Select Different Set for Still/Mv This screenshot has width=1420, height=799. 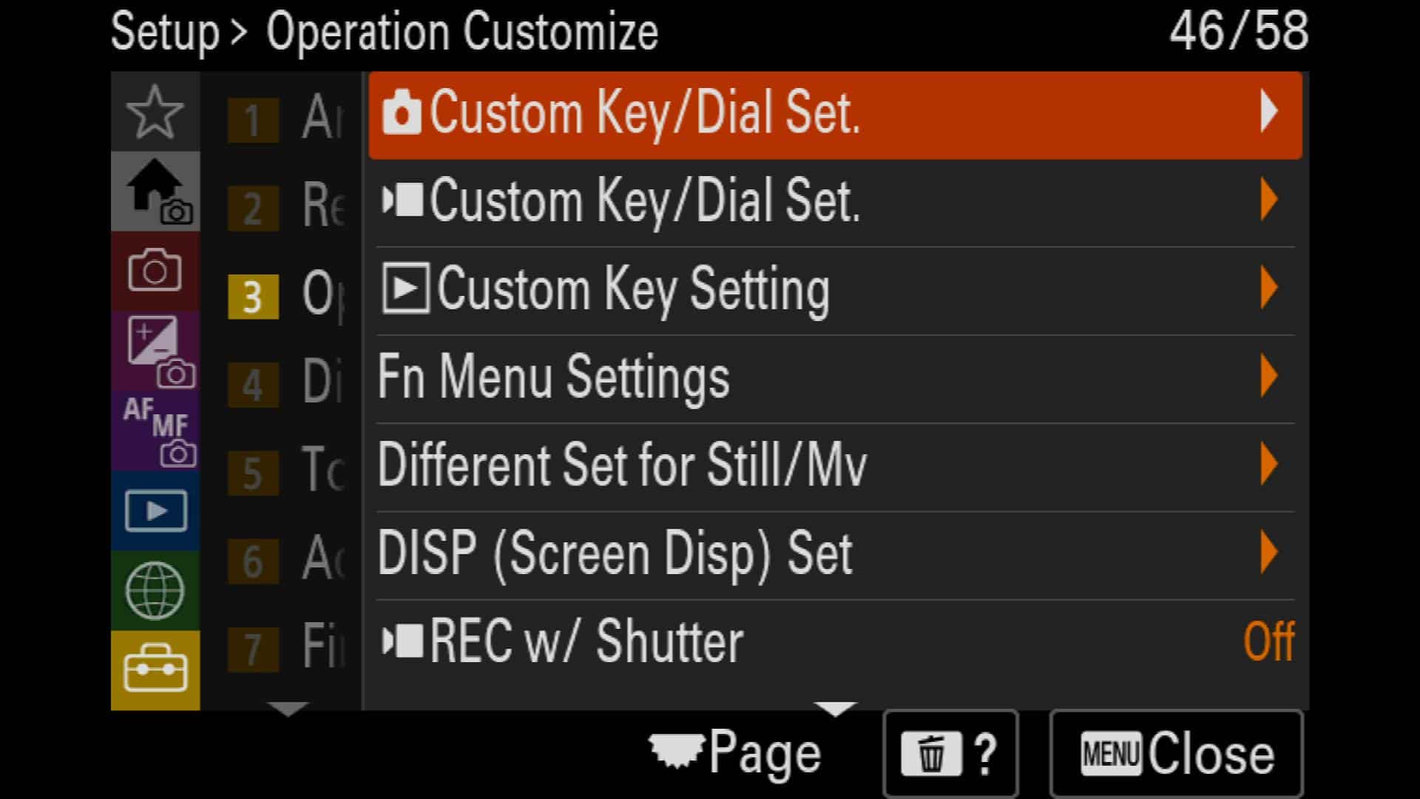pyautogui.click(x=836, y=466)
